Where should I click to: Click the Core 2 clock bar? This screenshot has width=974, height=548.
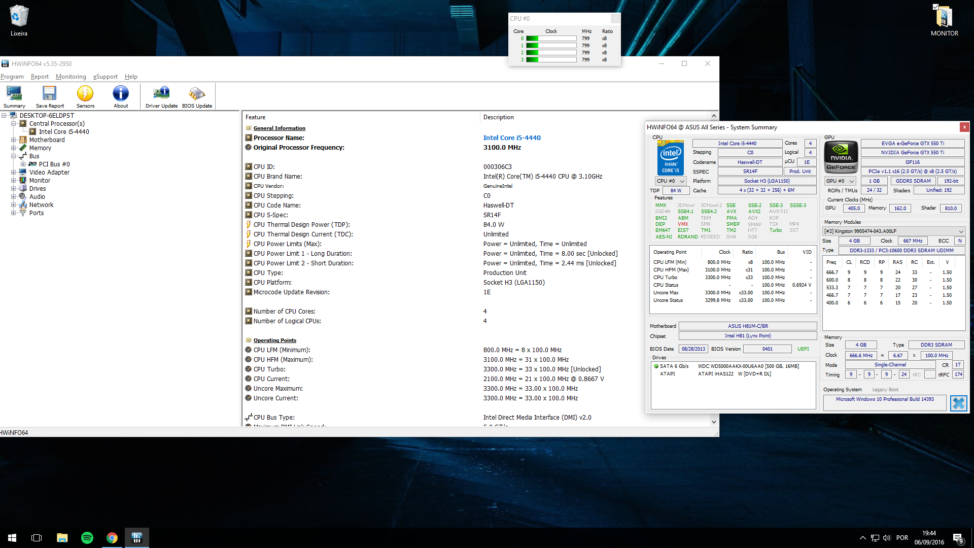(x=551, y=53)
